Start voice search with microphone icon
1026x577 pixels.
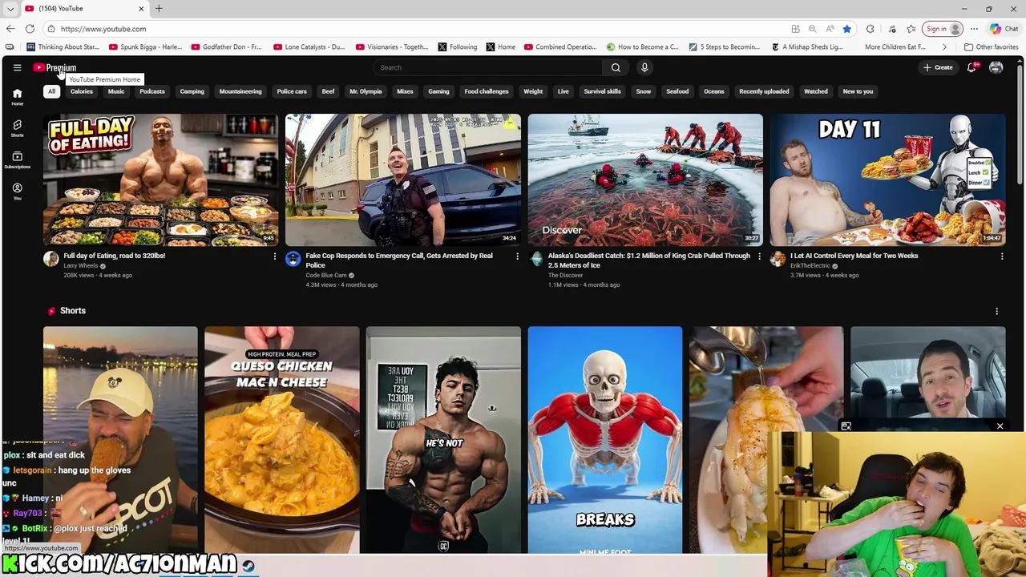point(644,67)
